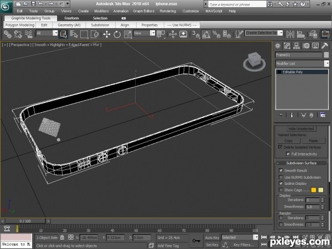Select the Unlink Selection tool

(18, 34)
